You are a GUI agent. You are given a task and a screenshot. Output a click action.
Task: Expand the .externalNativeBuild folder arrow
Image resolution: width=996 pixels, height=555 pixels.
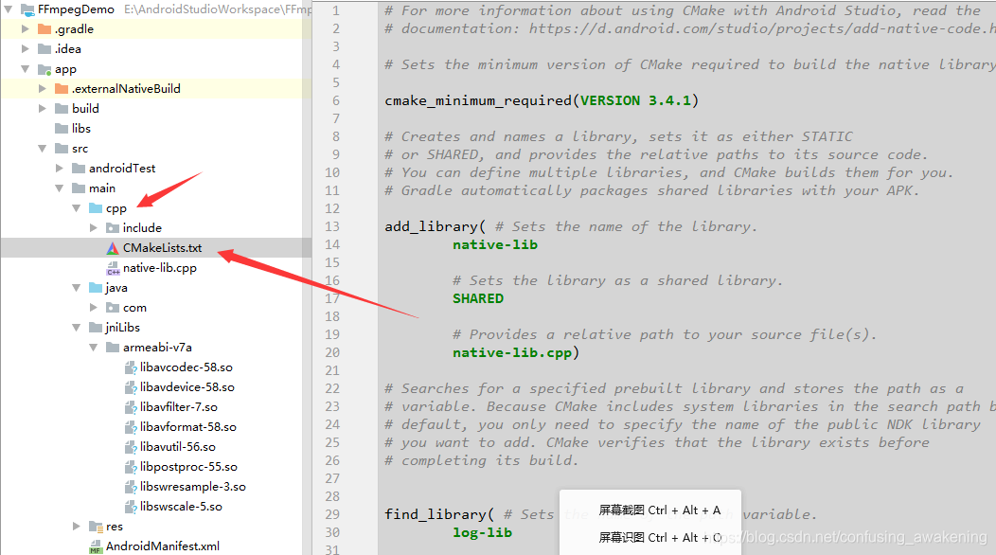[43, 89]
